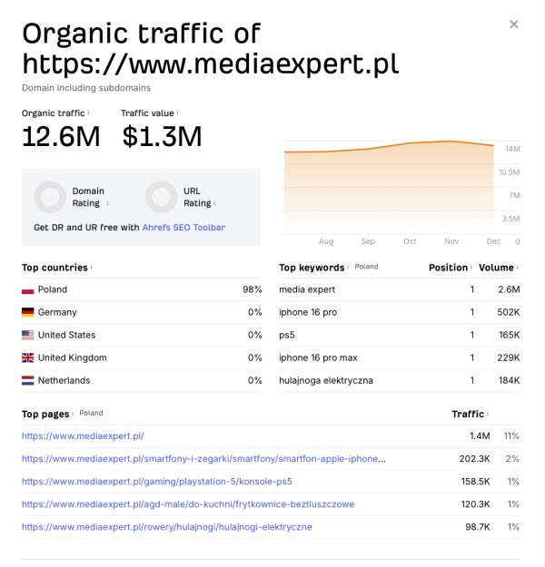Open the frytkownice-beztluszczowe page link

[x=188, y=504]
